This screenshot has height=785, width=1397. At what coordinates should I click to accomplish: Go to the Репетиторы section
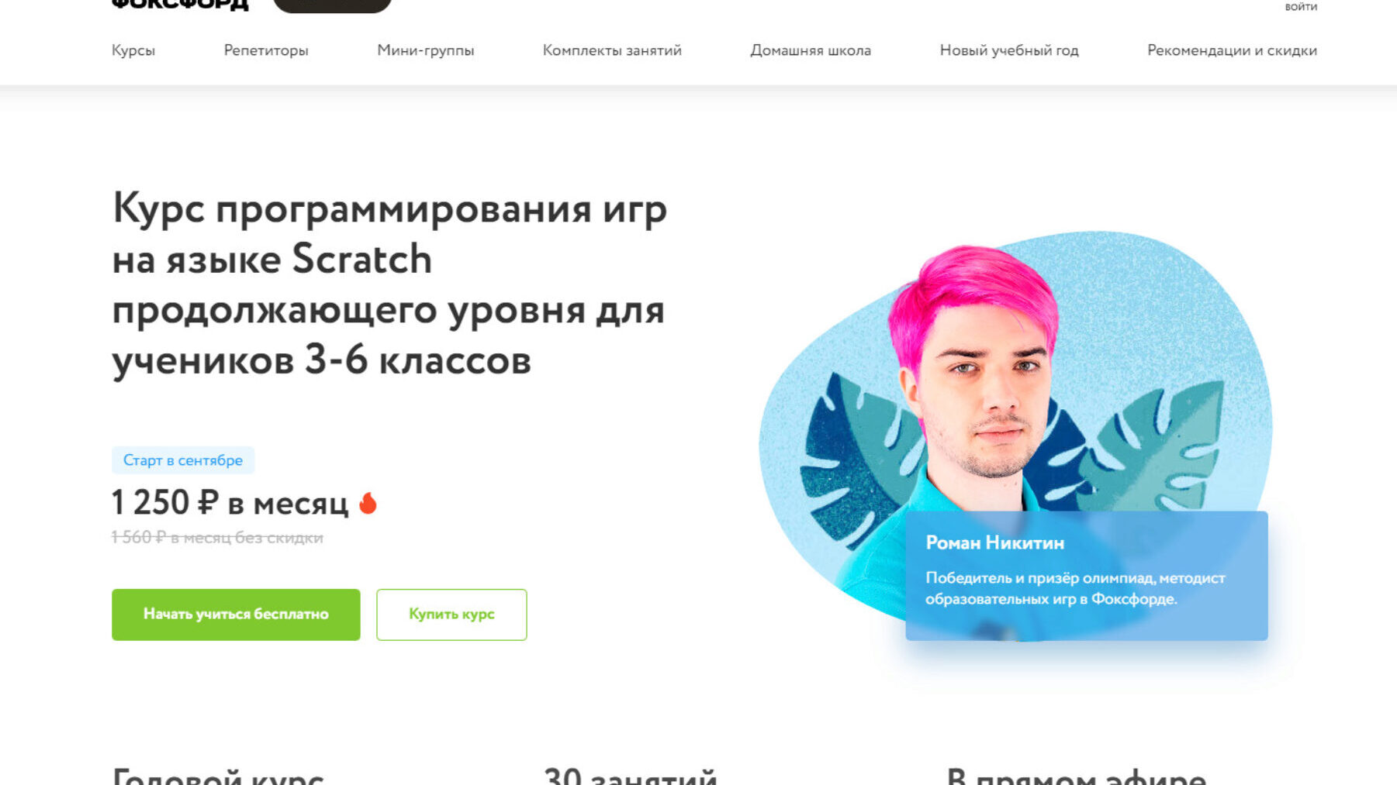(x=266, y=50)
